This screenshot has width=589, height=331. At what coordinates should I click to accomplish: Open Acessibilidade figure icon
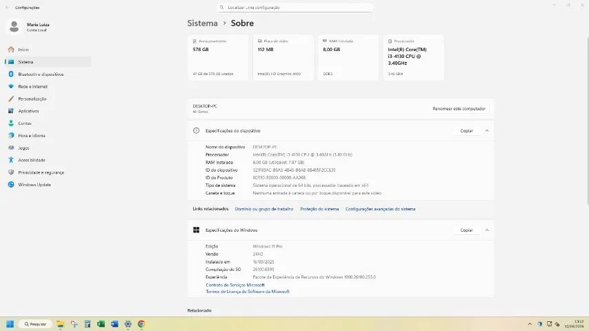pos(11,160)
